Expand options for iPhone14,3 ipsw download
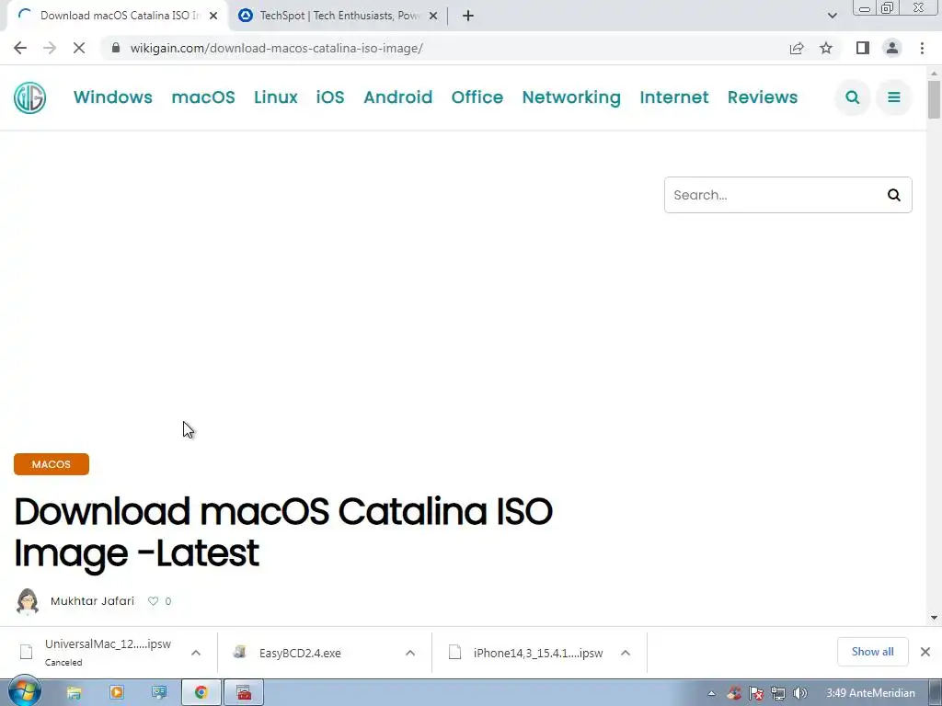Image resolution: width=942 pixels, height=706 pixels. click(626, 653)
